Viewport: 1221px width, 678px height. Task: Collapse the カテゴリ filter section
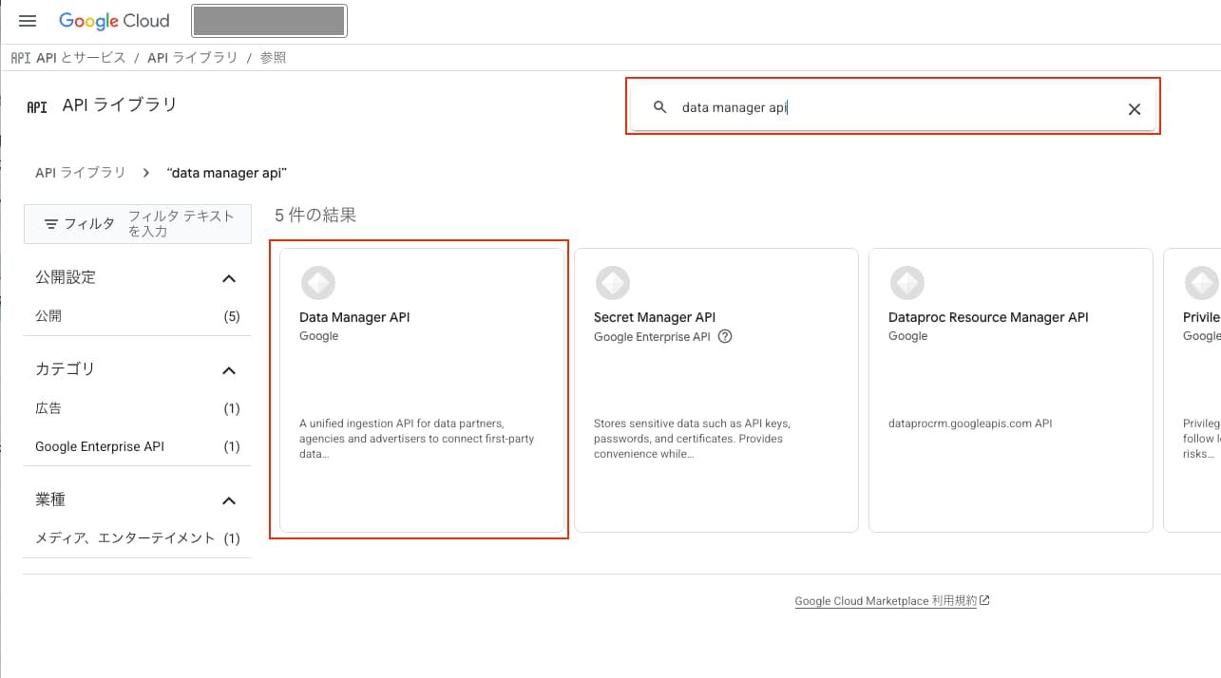click(228, 369)
